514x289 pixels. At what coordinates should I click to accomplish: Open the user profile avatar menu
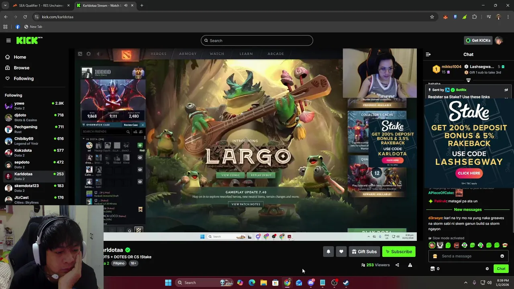(499, 41)
